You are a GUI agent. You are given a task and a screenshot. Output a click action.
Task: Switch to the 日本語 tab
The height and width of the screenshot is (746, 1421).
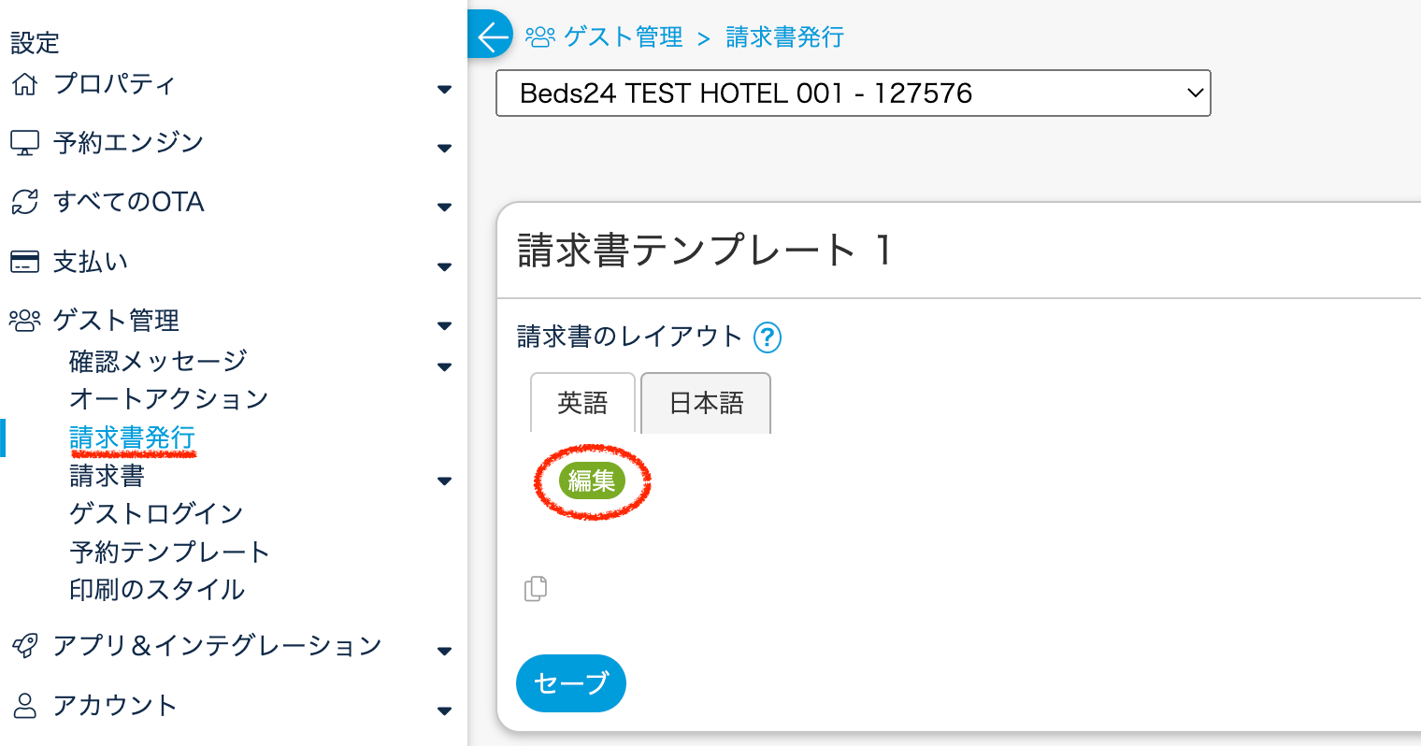706,403
